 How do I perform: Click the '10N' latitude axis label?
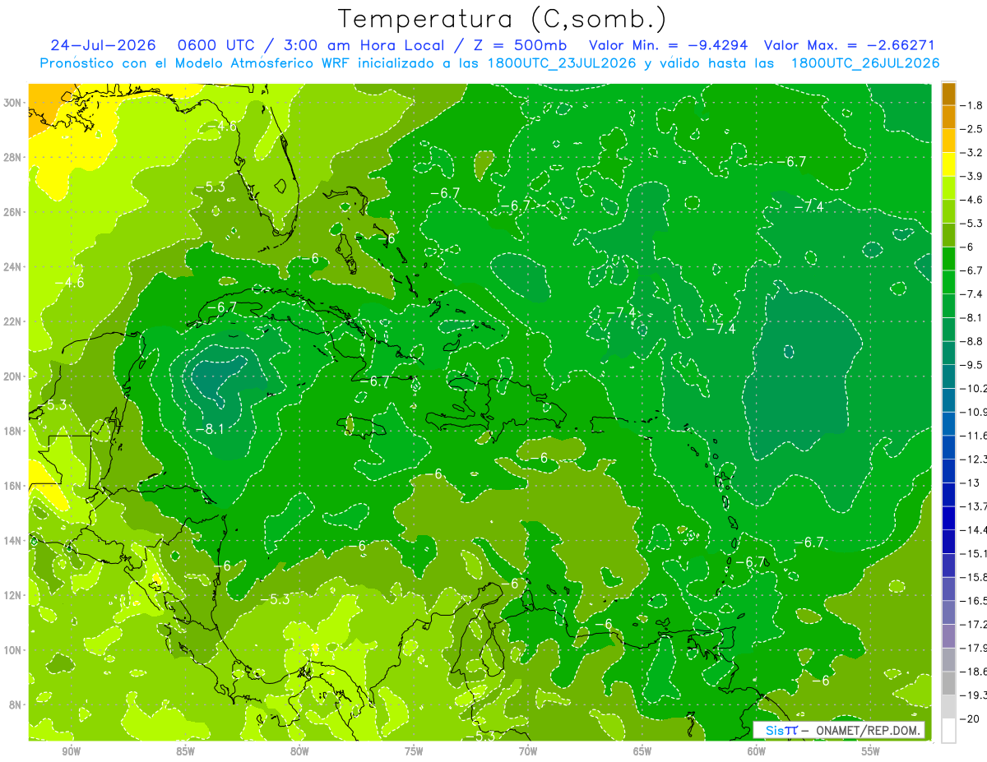[x=14, y=649]
